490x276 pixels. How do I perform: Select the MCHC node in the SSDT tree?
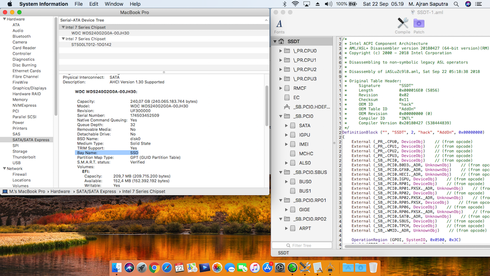coord(306,154)
